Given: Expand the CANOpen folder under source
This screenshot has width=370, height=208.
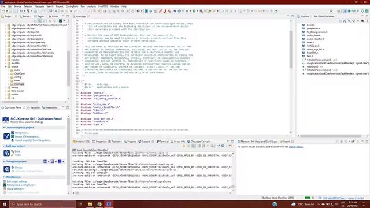Looking at the screenshot, I should click(9, 73).
